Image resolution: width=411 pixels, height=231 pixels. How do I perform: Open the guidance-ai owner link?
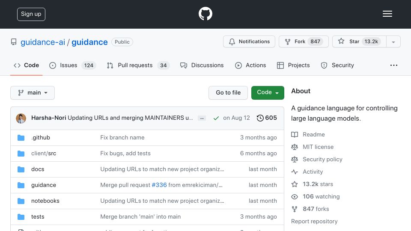43,42
